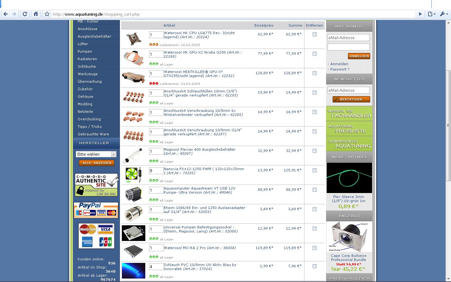Click the browser back arrow
This screenshot has height=282, width=451.
[x=6, y=14]
